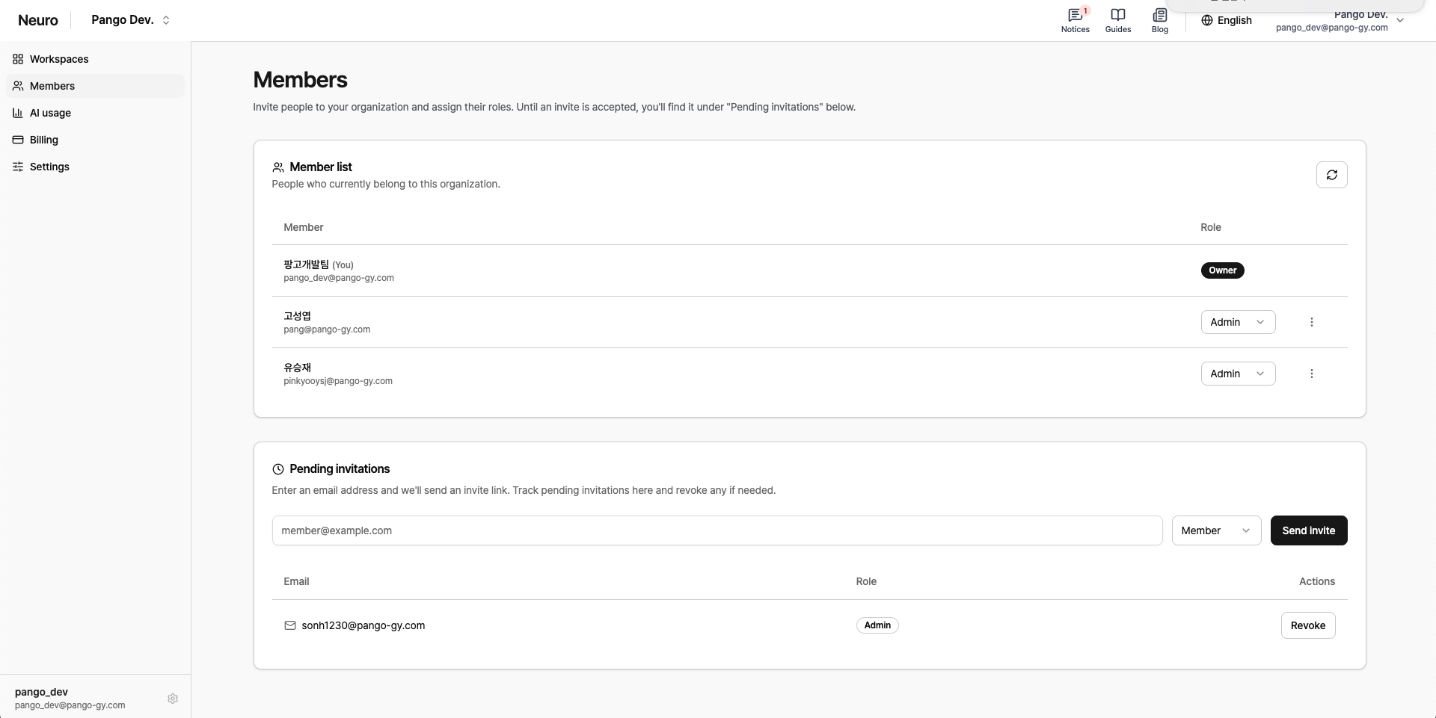Change role dropdown for 고성엽
Viewport: 1436px width, 718px height.
click(x=1238, y=322)
